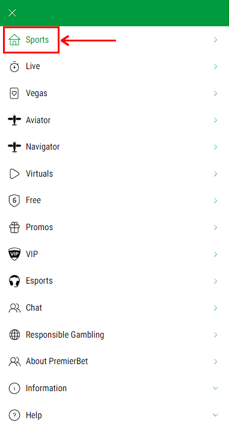229x429 pixels.
Task: Open the Esports headset icon
Action: [x=14, y=281]
